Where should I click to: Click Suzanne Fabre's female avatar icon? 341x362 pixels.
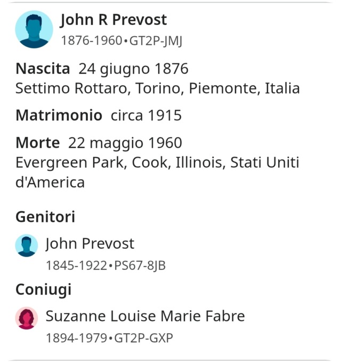27,318
